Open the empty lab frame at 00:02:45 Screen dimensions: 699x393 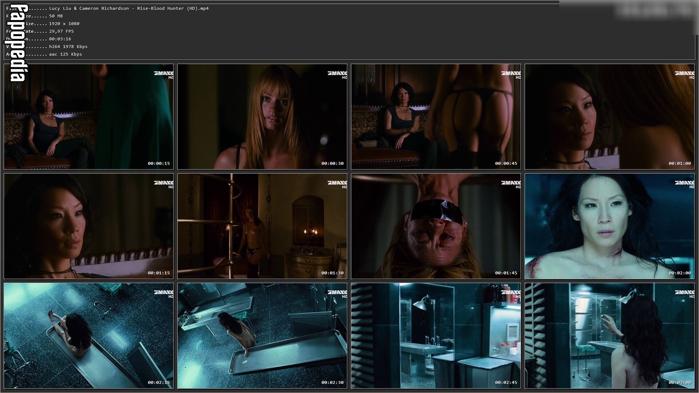pos(436,336)
